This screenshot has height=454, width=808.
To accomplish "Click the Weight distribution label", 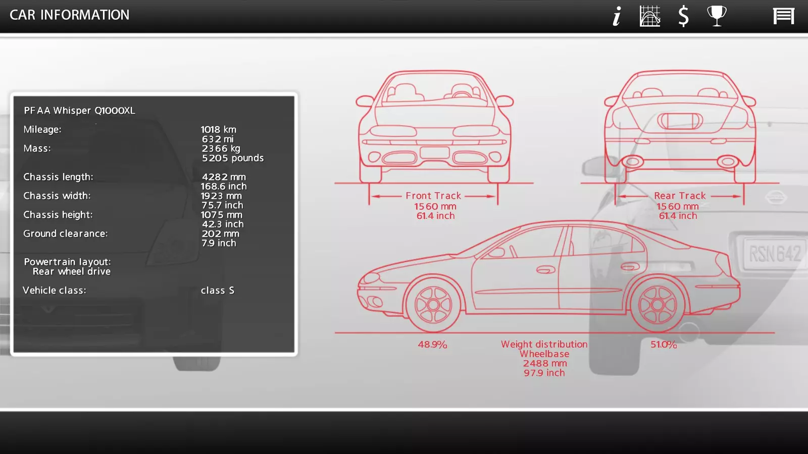I will [544, 345].
